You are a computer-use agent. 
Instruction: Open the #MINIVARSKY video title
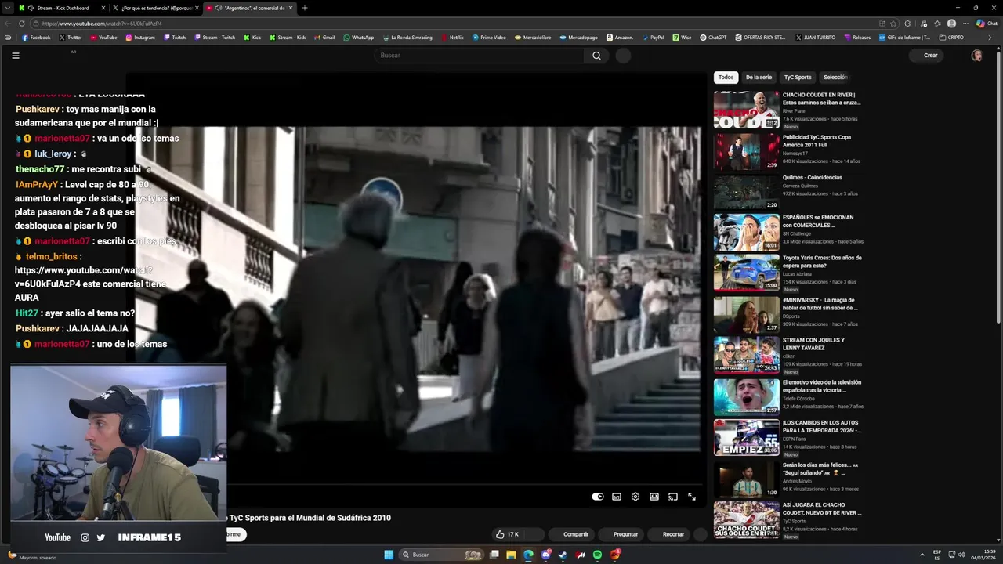point(820,304)
